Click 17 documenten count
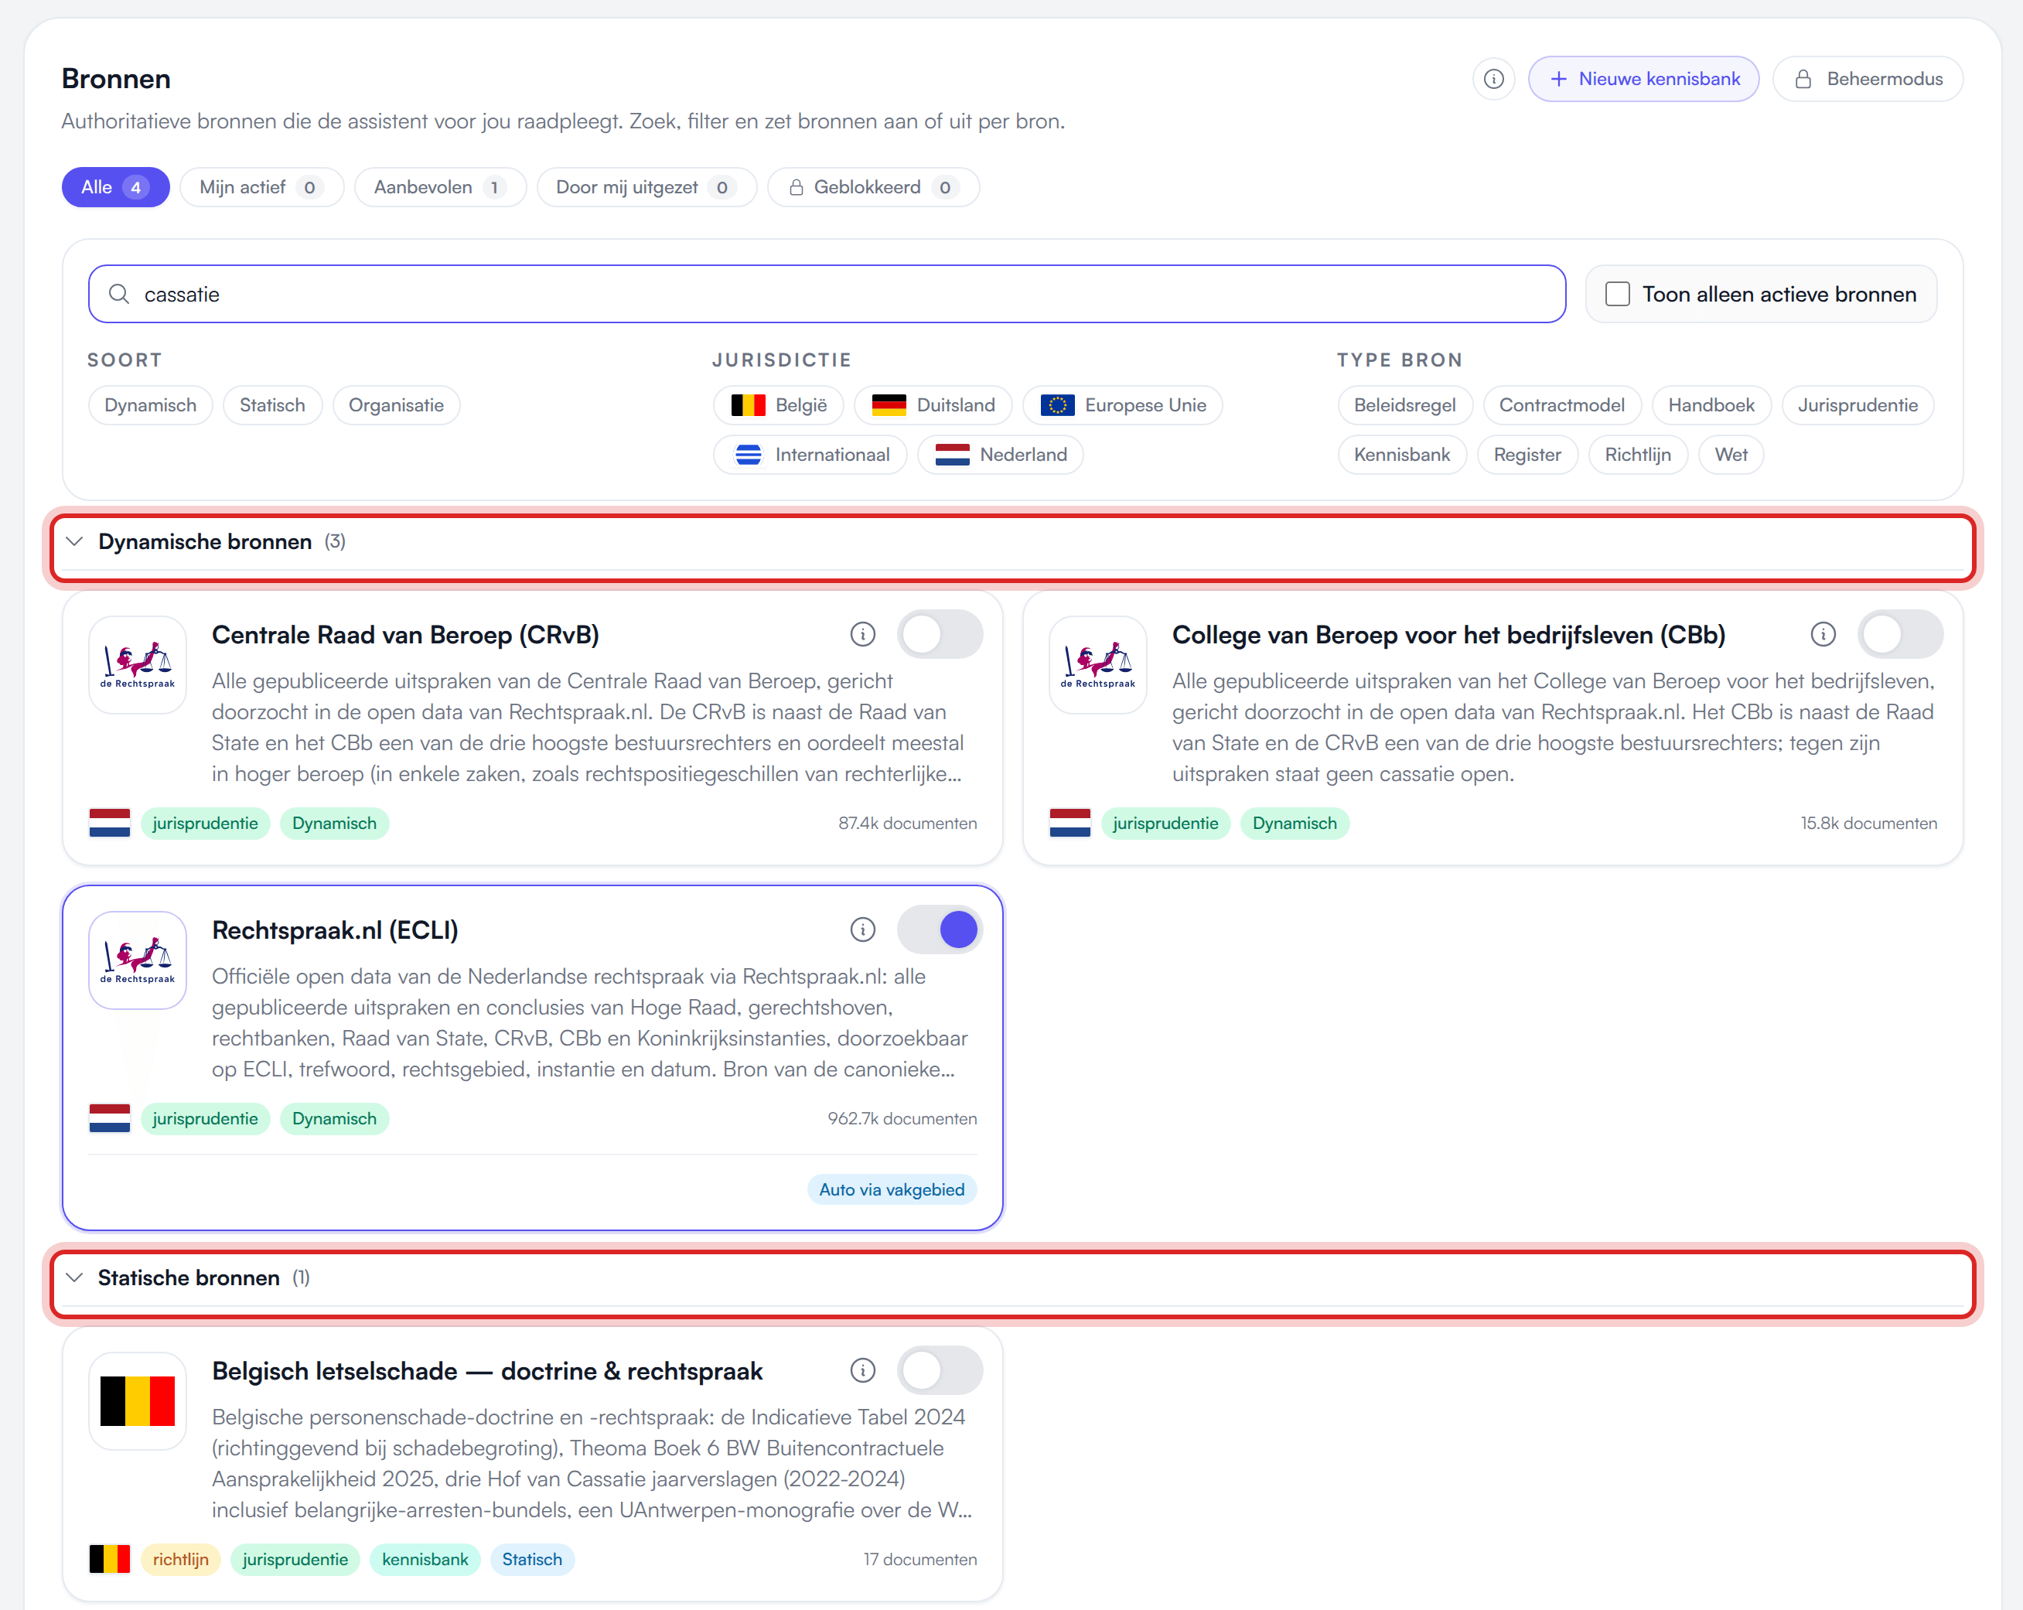This screenshot has height=1610, width=2023. 919,1559
